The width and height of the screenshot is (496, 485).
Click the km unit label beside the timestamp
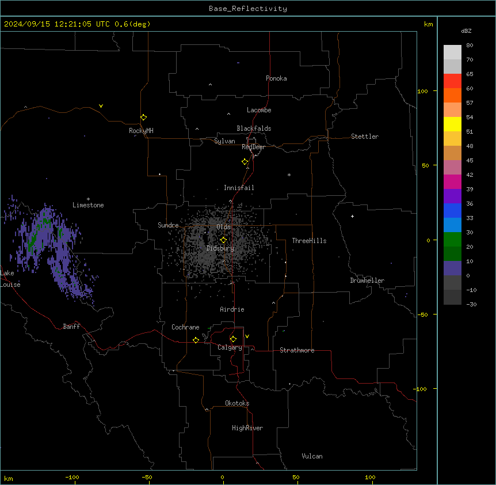pyautogui.click(x=428, y=24)
